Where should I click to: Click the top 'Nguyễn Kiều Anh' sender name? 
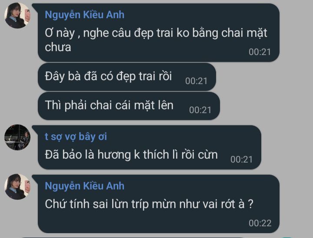click(x=85, y=15)
